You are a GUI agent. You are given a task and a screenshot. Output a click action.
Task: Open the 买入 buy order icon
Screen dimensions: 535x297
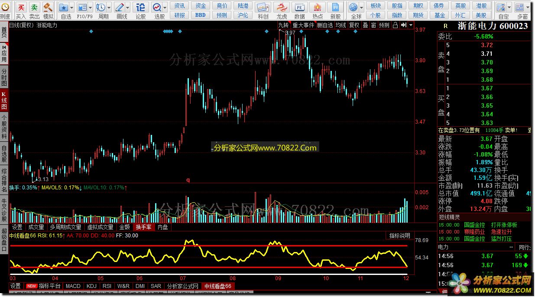[21, 7]
